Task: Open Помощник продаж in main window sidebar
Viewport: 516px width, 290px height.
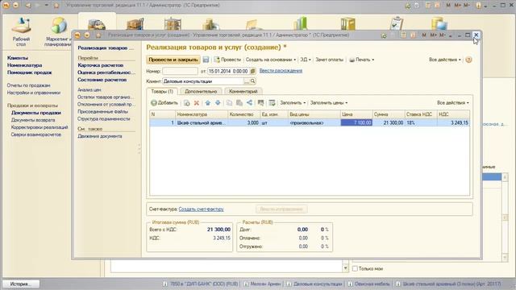Action: (x=29, y=72)
